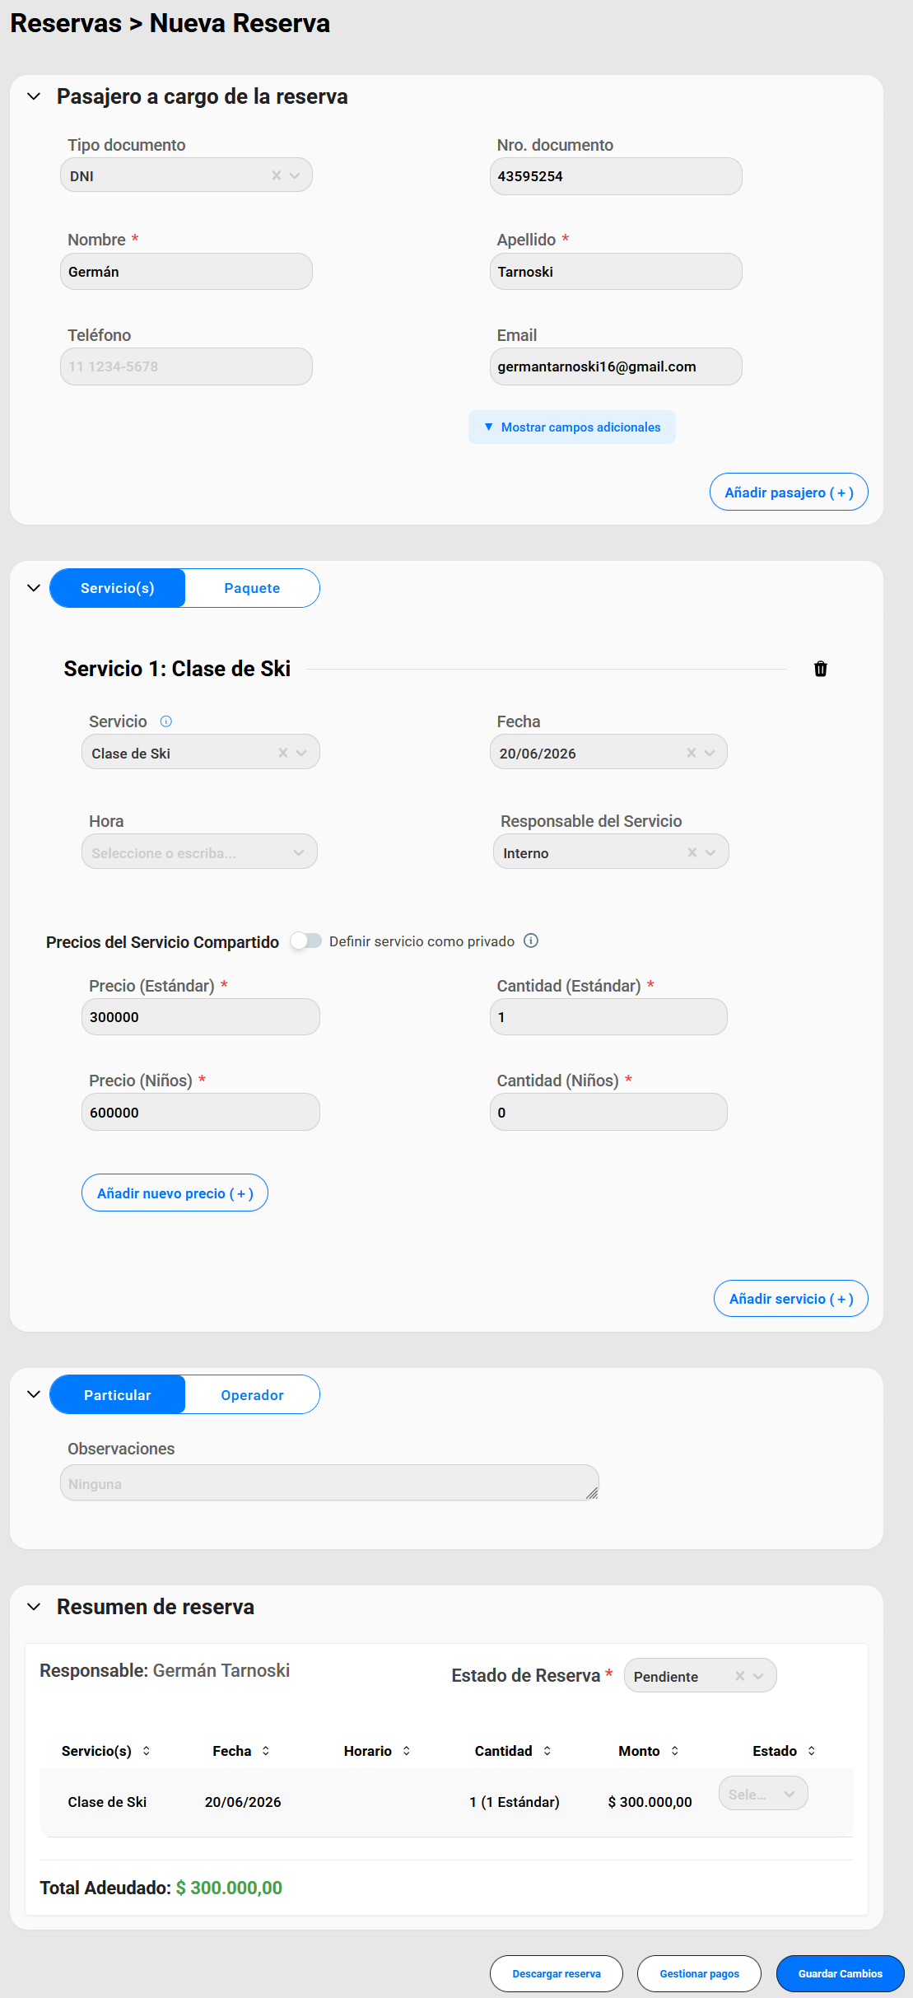Open Gestionar pagos
Viewport: 913px width, 1998px height.
pyautogui.click(x=699, y=1974)
